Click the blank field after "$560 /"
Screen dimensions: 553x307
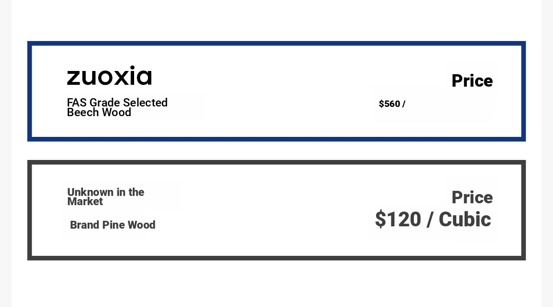(x=449, y=104)
